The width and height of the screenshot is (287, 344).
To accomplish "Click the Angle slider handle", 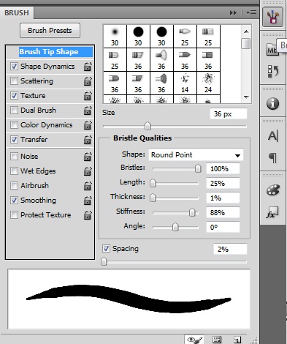I will [x=175, y=227].
